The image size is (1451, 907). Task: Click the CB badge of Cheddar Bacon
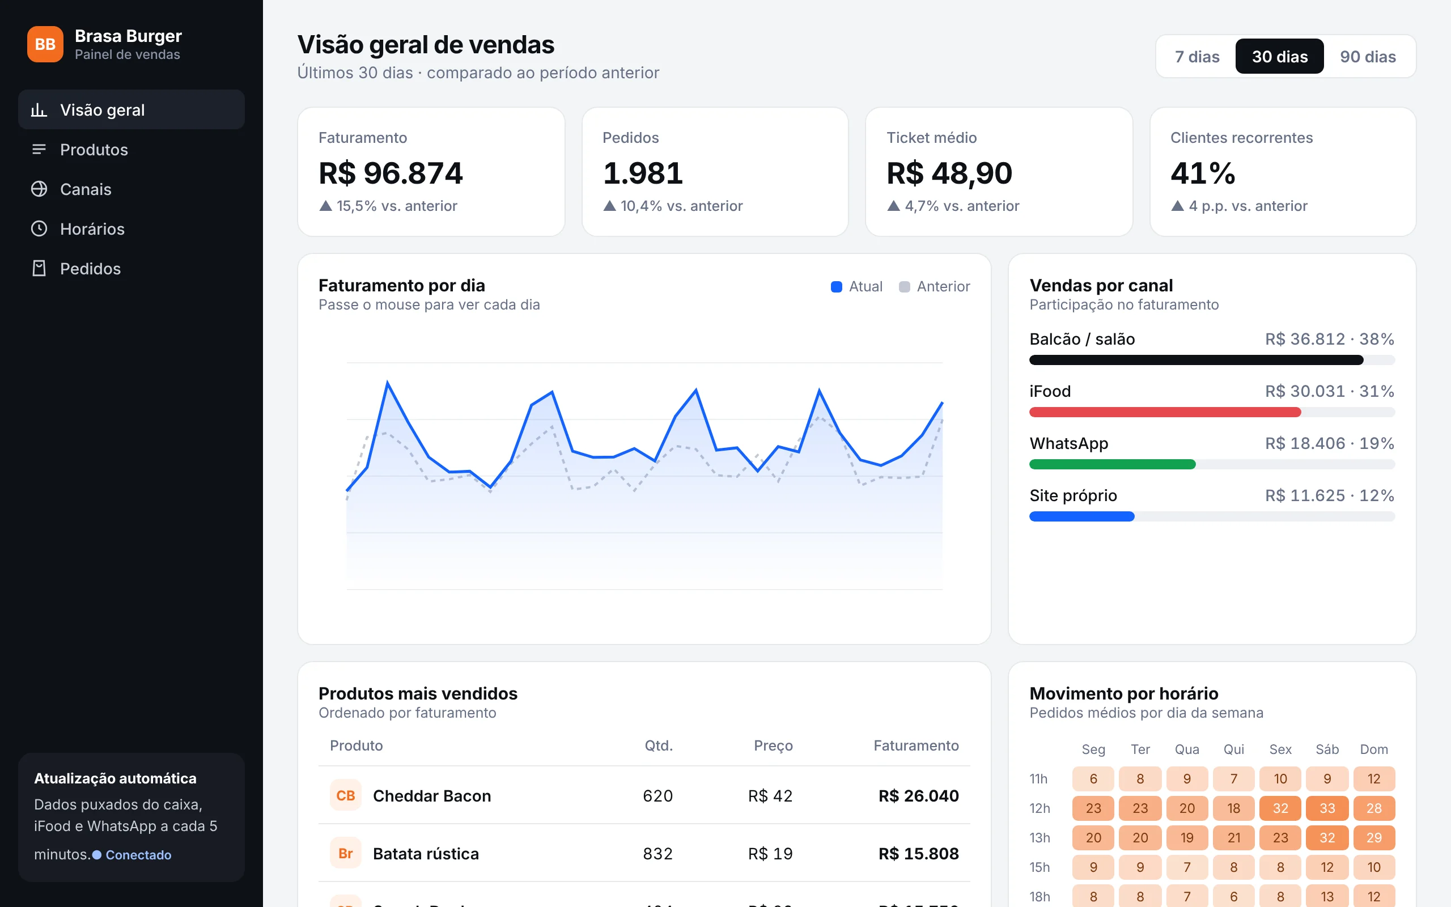345,795
